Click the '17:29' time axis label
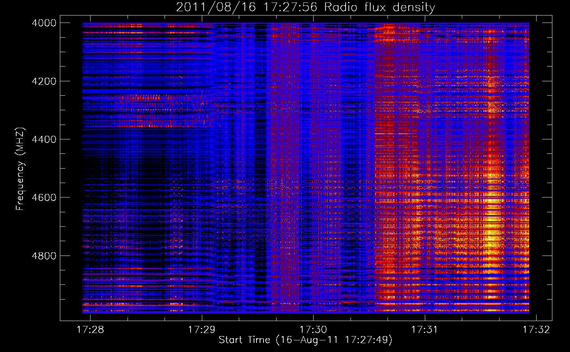The image size is (570, 352). (202, 329)
